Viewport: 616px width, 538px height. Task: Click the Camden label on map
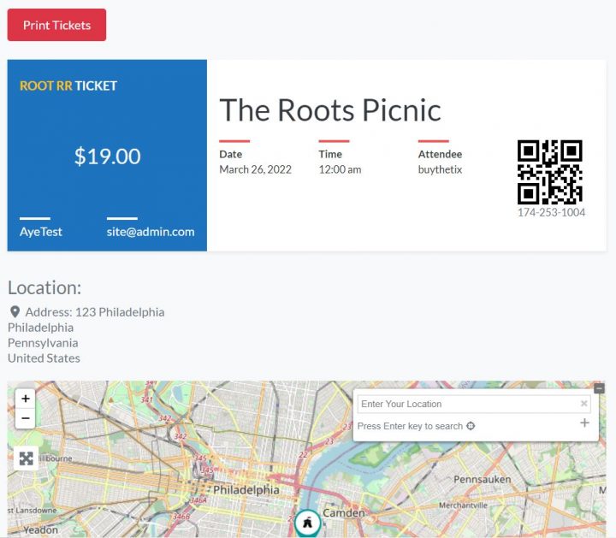(x=343, y=513)
